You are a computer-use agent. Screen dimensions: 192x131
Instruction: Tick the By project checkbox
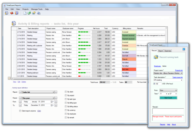66,95
